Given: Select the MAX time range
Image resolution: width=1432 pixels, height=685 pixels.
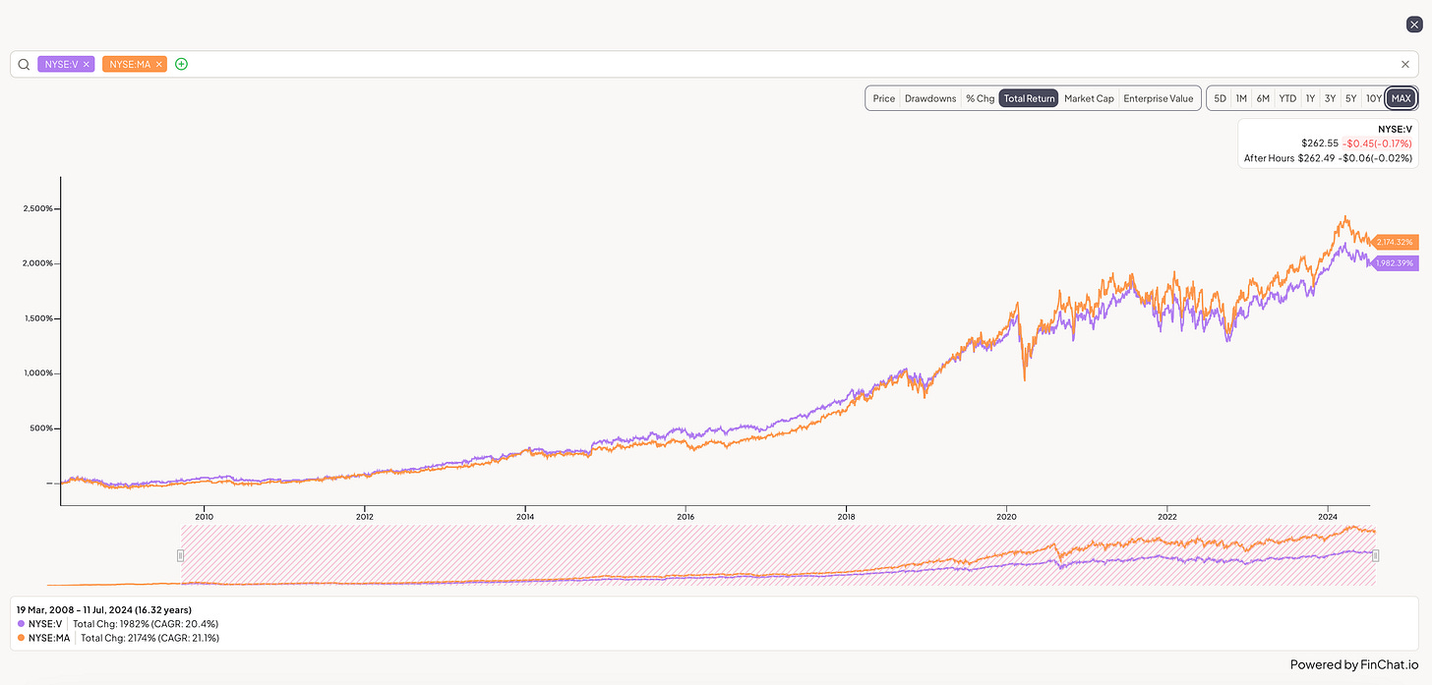Looking at the screenshot, I should [x=1401, y=98].
